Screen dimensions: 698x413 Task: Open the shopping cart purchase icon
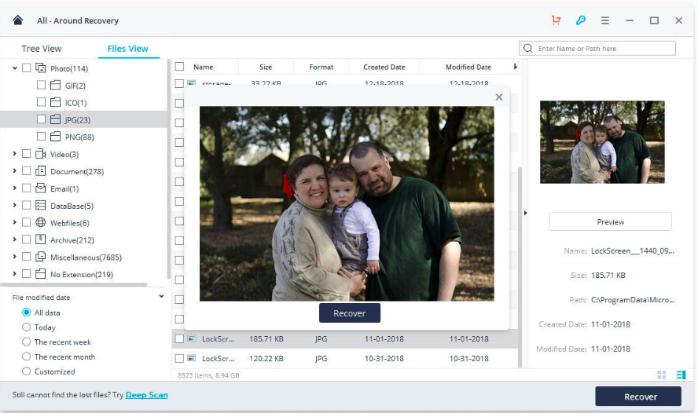pos(557,20)
